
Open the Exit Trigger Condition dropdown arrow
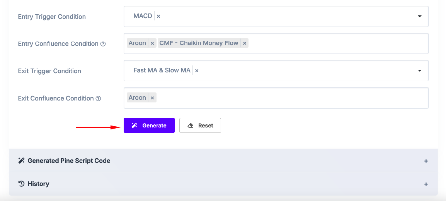[419, 70]
